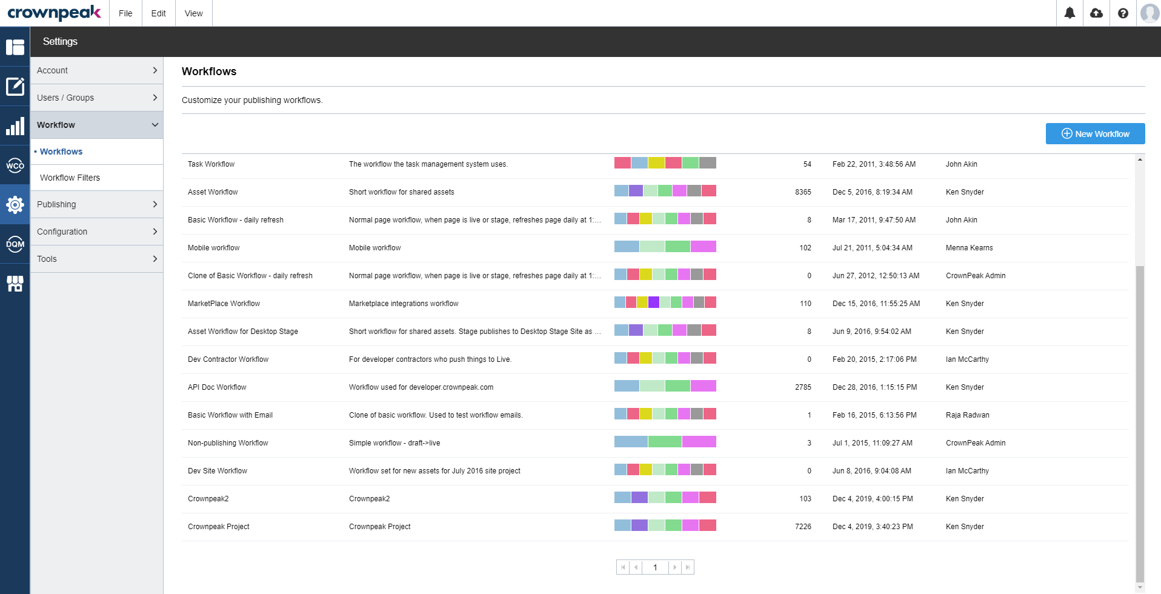Click the 7226 usage count
Viewport: 1161px width, 594px height.
[803, 527]
